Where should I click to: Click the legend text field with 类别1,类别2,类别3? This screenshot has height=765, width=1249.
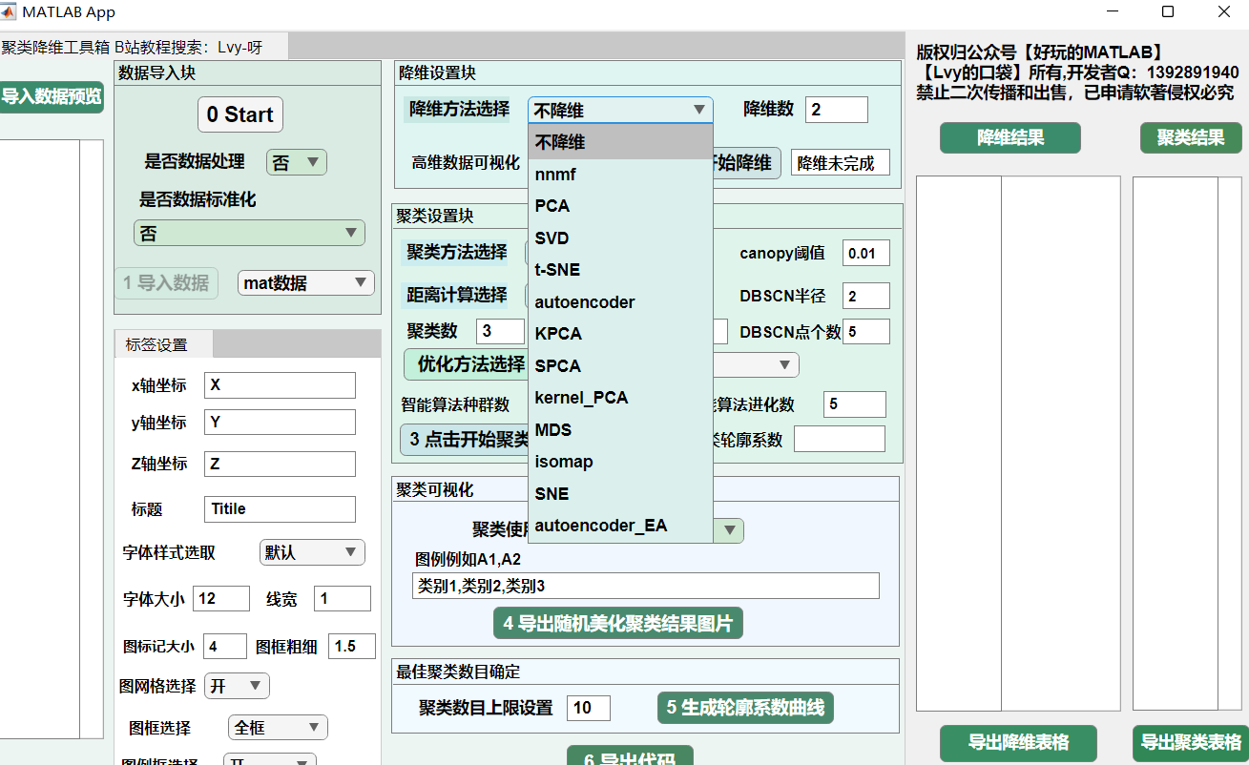coord(645,586)
